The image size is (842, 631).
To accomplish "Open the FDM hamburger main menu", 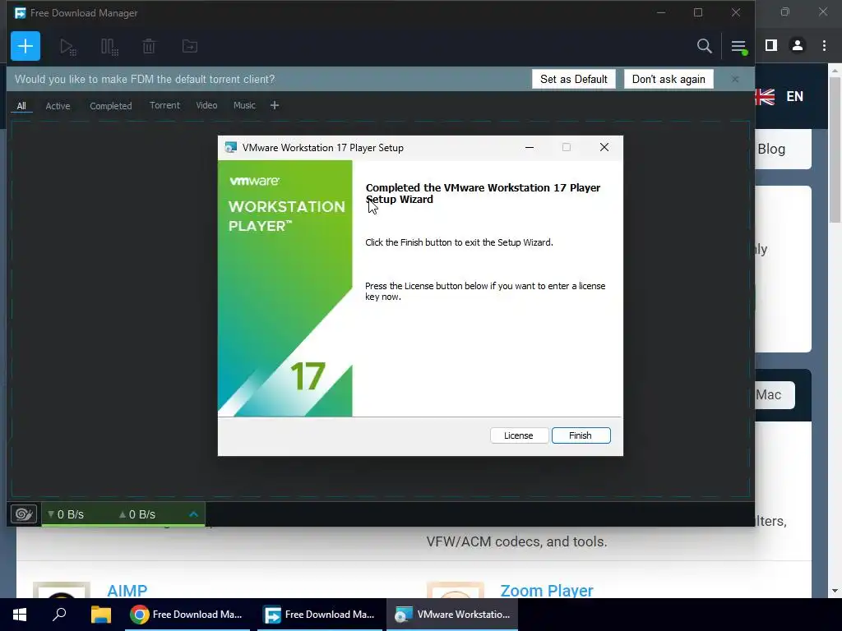I will (739, 47).
